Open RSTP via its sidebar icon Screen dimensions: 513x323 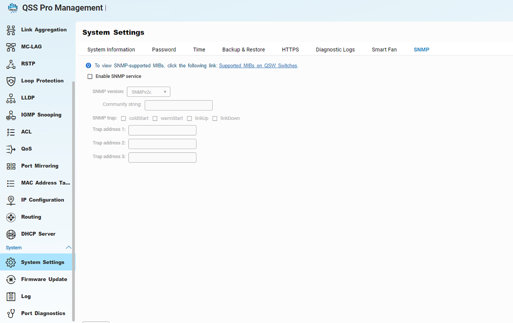click(11, 64)
